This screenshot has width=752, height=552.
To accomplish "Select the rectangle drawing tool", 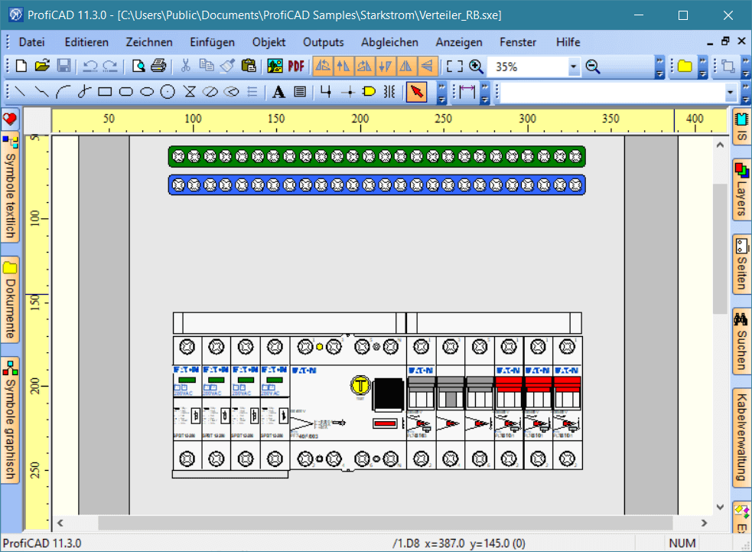I will 105,91.
